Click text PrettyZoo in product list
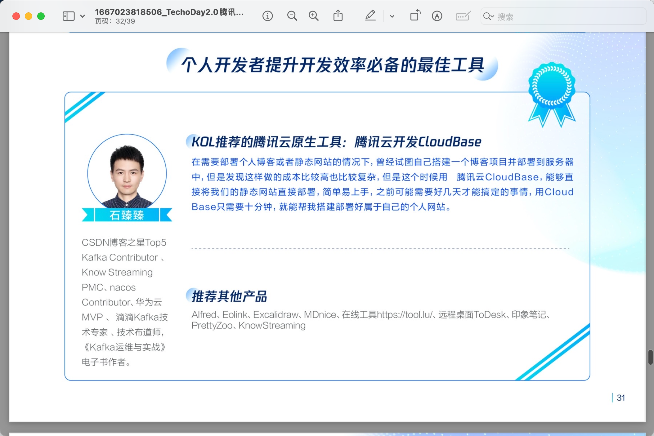 212,326
